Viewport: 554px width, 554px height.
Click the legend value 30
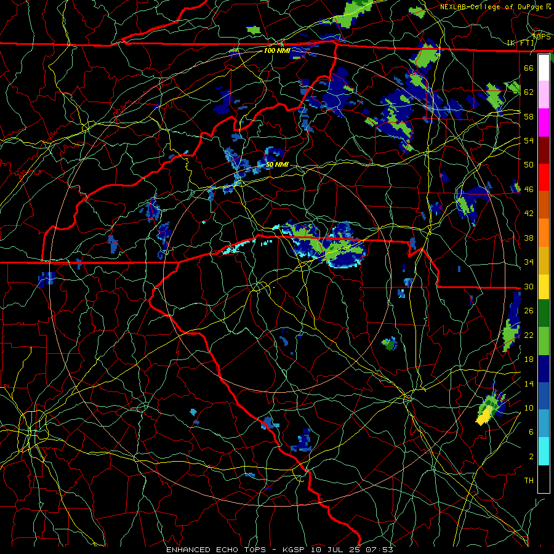529,286
